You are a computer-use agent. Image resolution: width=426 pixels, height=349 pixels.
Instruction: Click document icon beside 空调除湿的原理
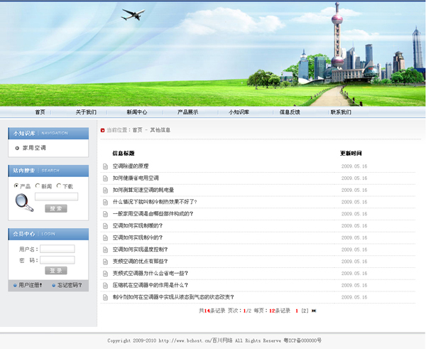point(106,166)
